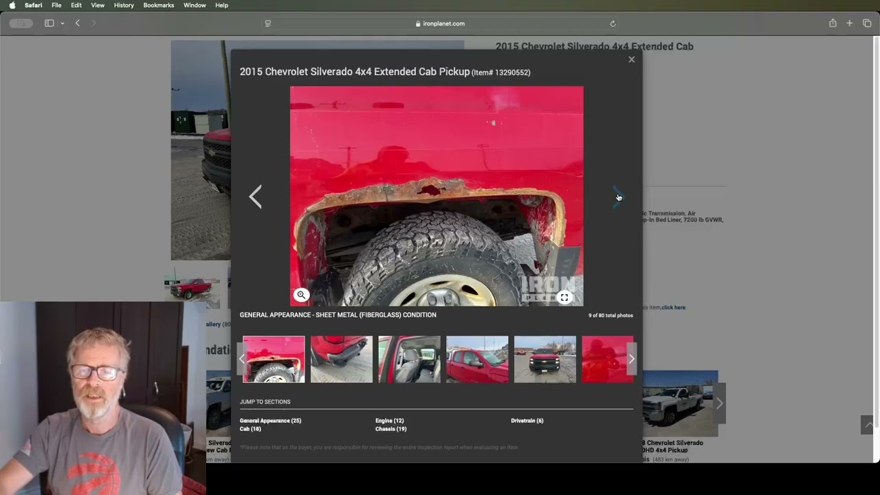Click the background page title heading

(595, 46)
